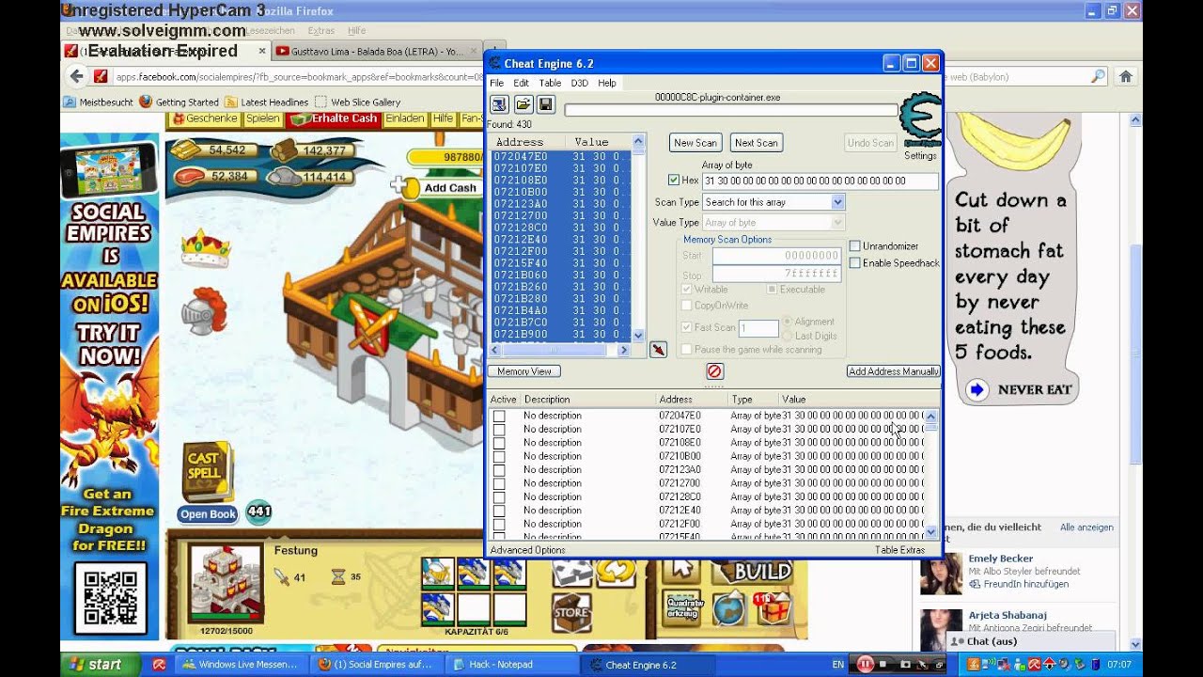Image resolution: width=1203 pixels, height=677 pixels.
Task: Open the Getting Started bookmark
Action: point(179,102)
